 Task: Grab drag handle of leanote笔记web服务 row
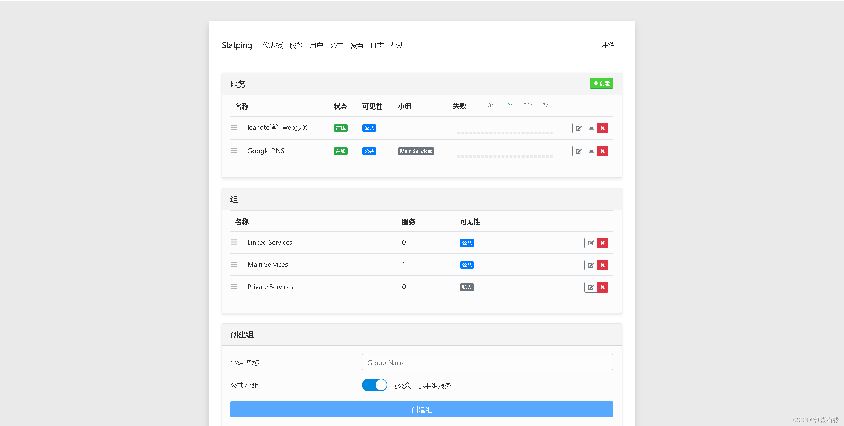(234, 127)
